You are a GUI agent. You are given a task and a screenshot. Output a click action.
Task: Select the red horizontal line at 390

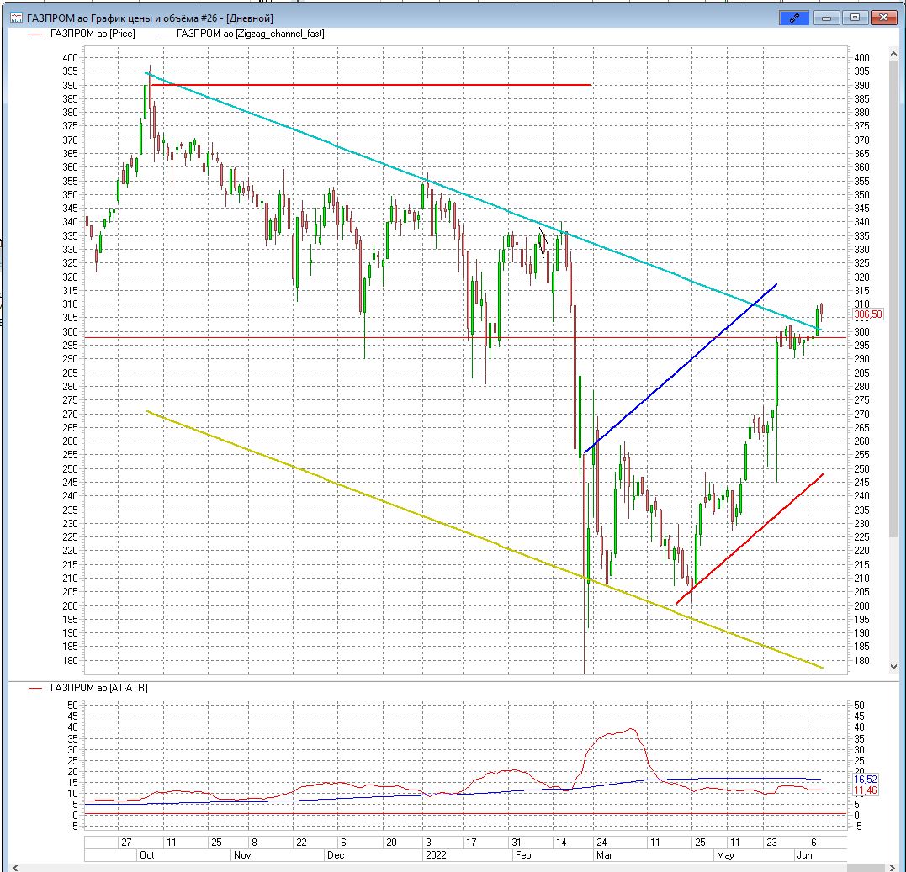tap(370, 85)
